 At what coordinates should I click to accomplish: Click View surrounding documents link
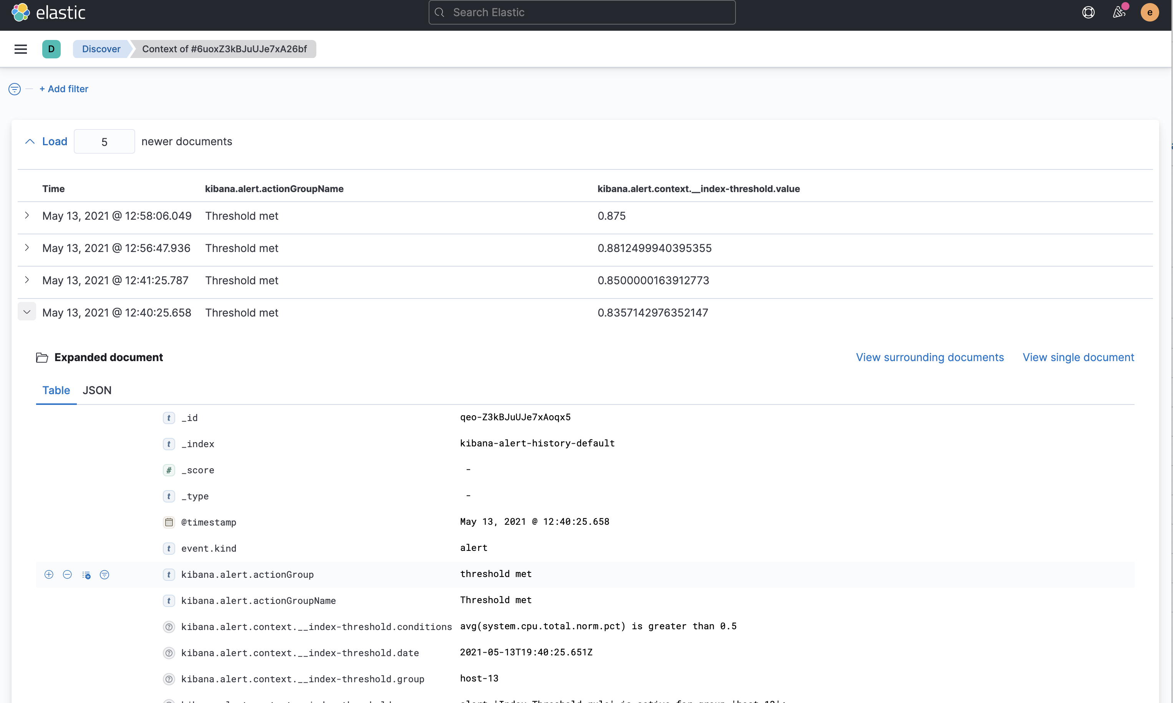point(929,357)
